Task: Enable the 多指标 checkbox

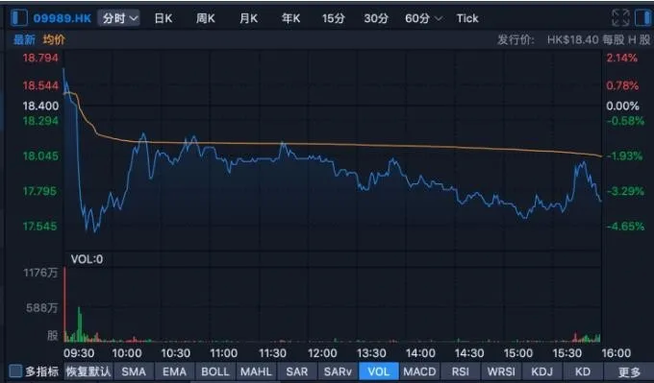Action: (x=15, y=371)
